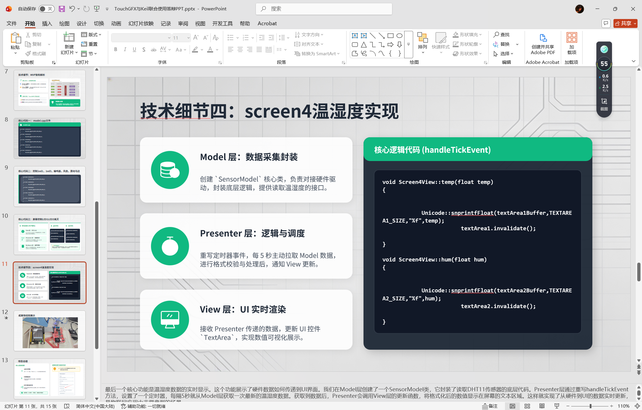
Task: Switch to slide sorter view icon
Action: 527,406
